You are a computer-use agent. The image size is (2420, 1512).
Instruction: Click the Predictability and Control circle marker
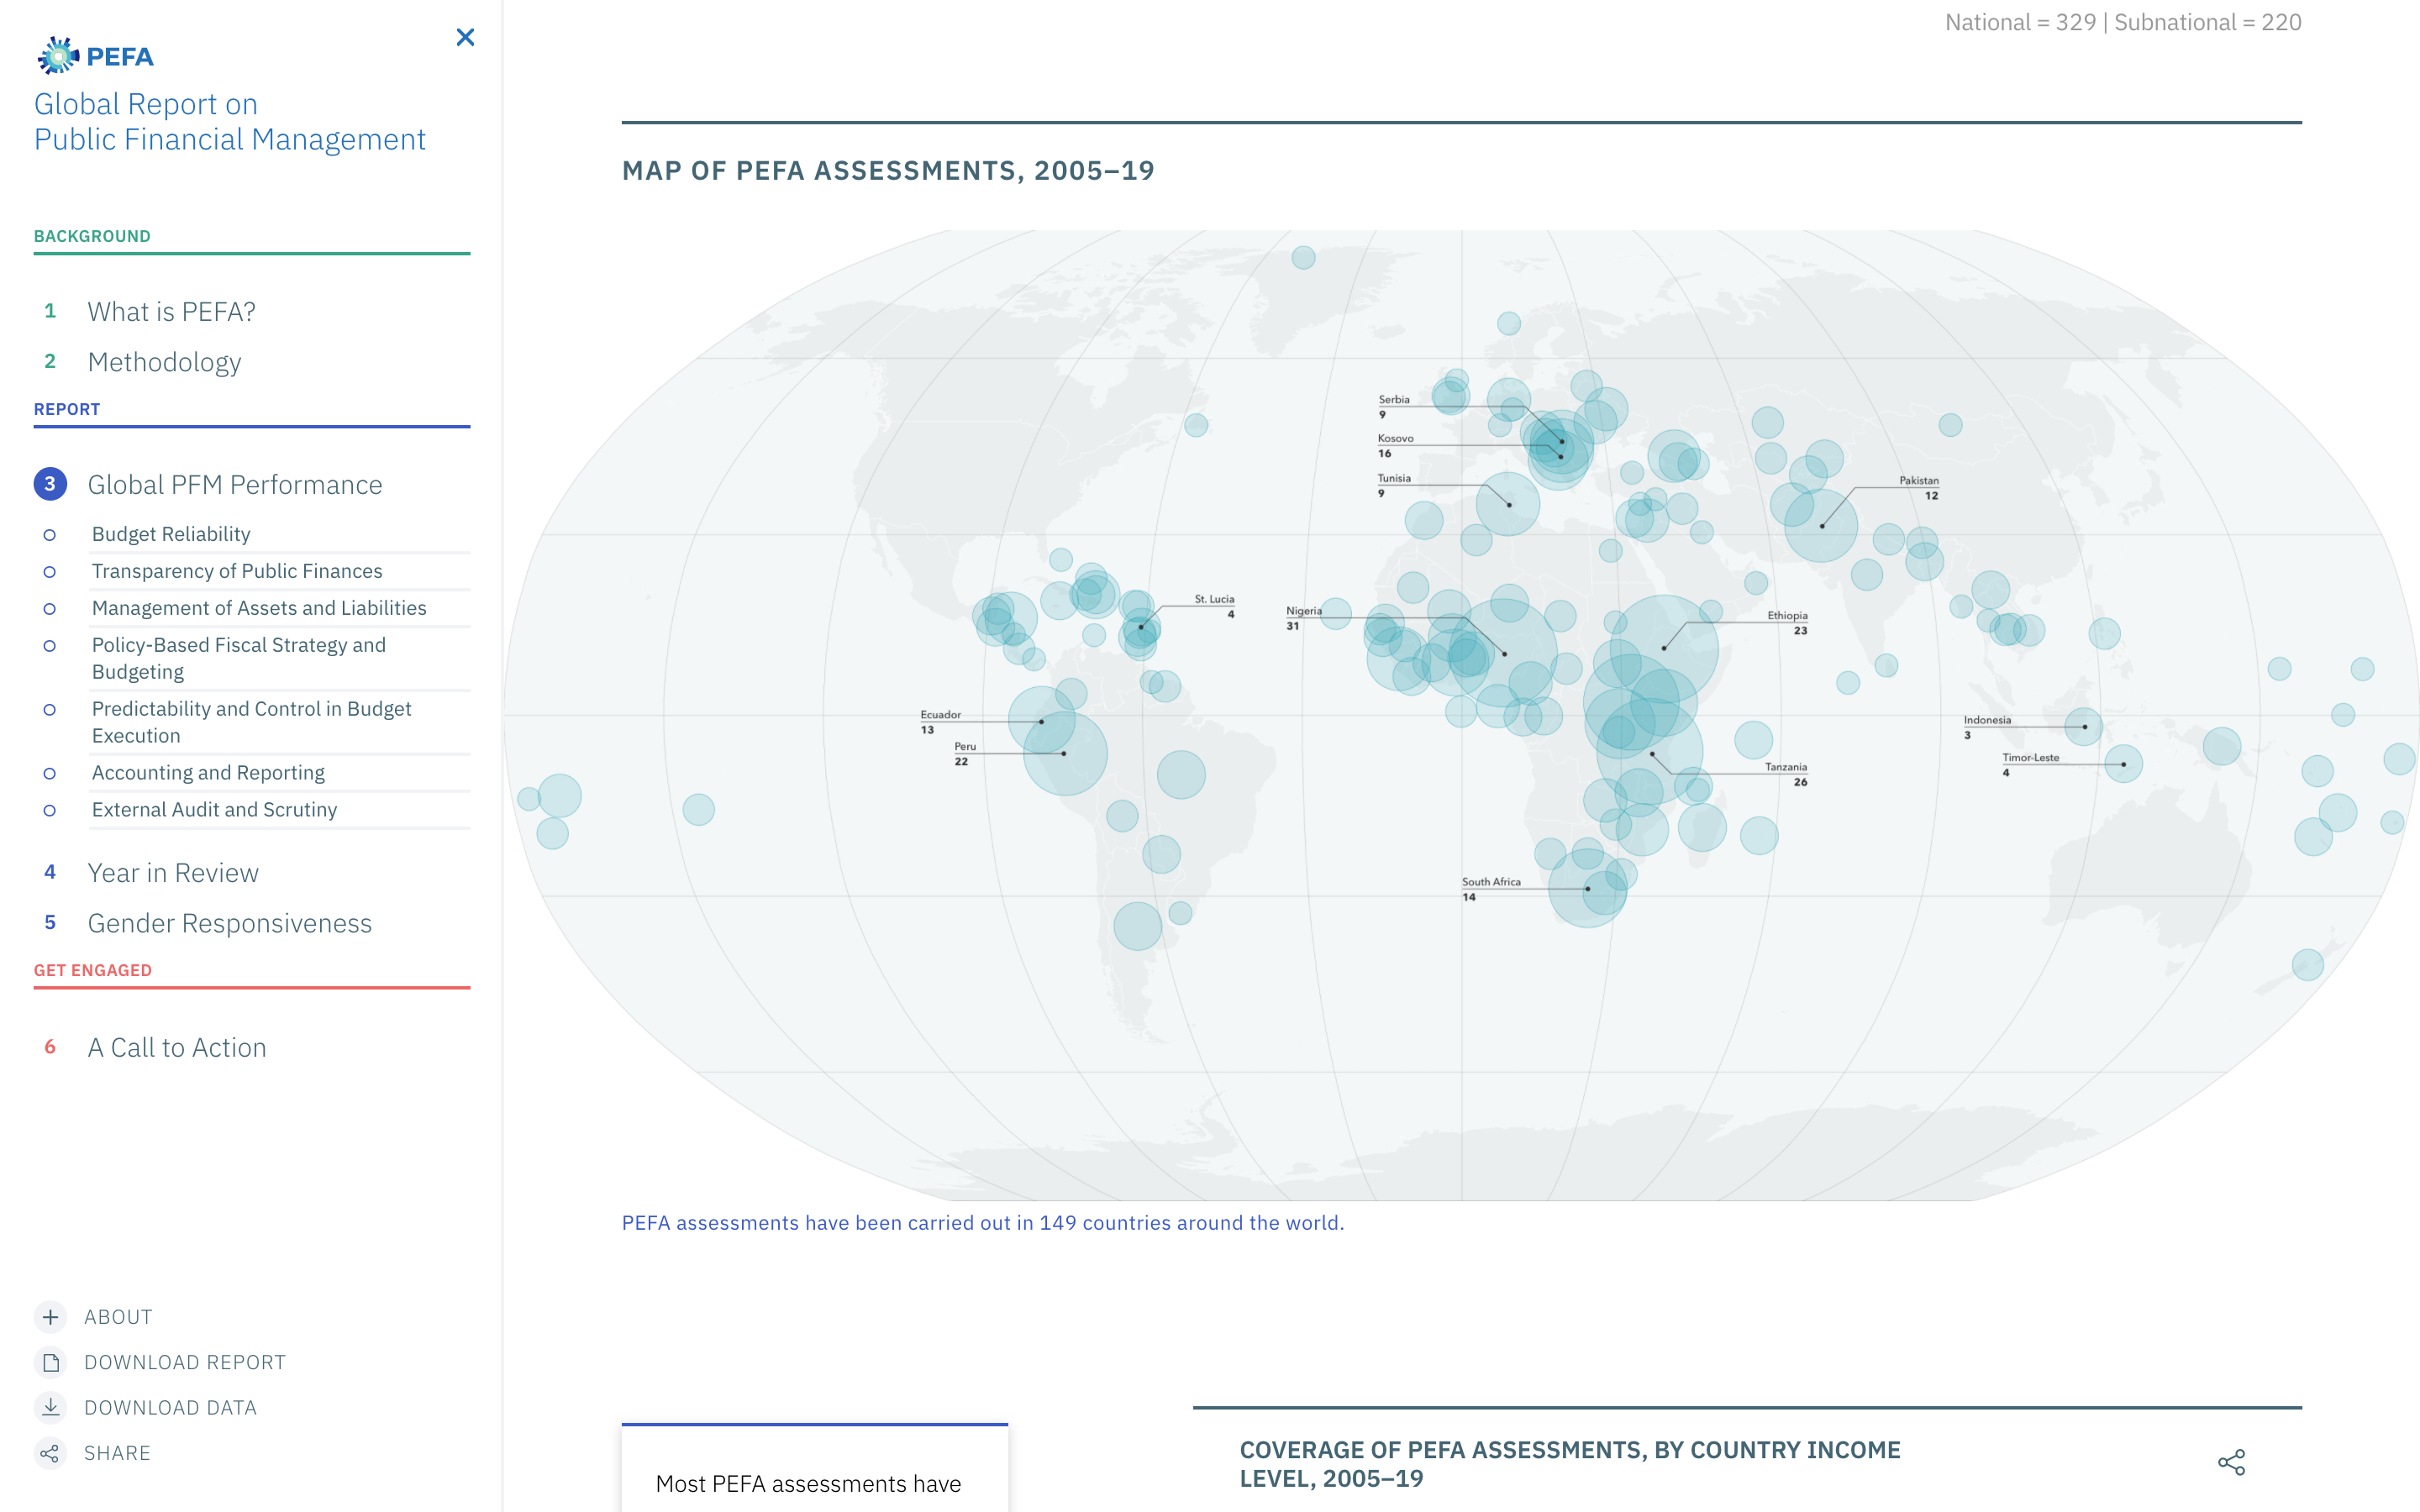pyautogui.click(x=49, y=710)
